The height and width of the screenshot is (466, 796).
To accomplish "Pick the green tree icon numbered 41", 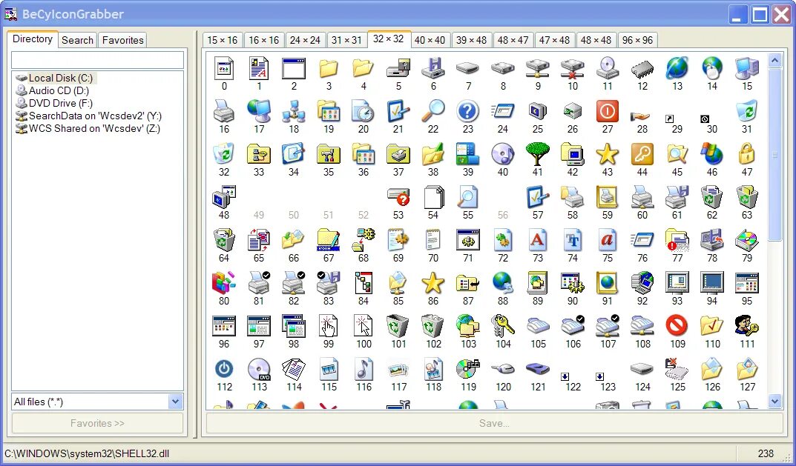I will pos(538,154).
